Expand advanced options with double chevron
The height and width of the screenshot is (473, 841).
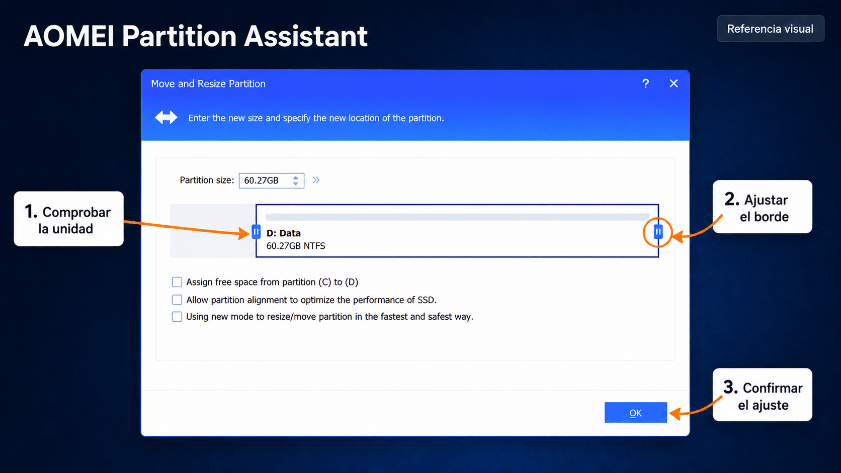[x=316, y=180]
